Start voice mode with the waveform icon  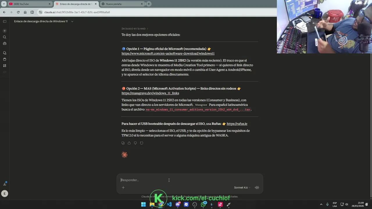coord(257,188)
